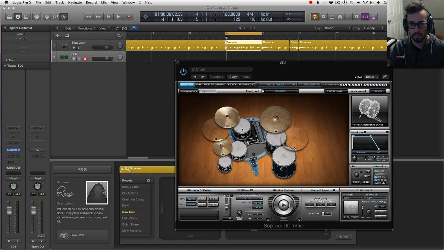This screenshot has height=250, width=444.
Task: Open the Toolbar display icon
Action: coord(26,17)
